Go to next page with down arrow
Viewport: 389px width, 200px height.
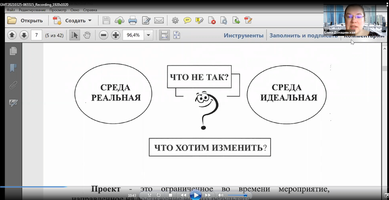24,35
